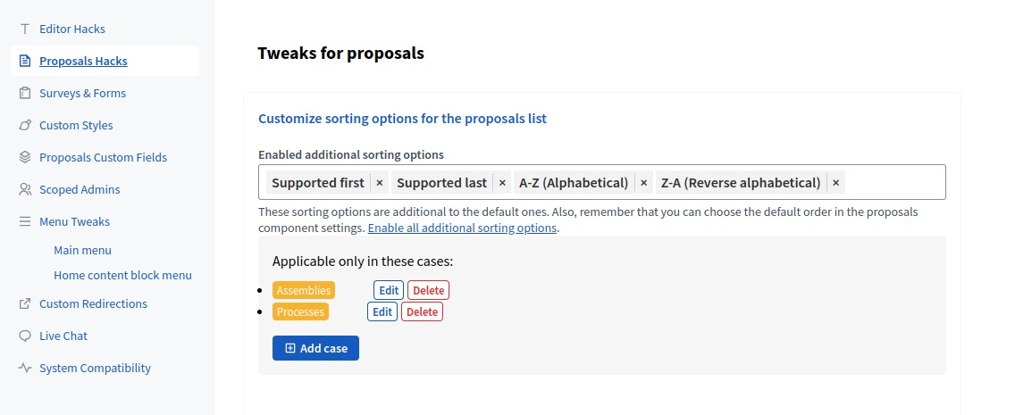This screenshot has height=415, width=1015.
Task: Click the Custom Styles paint icon
Action: [x=25, y=126]
